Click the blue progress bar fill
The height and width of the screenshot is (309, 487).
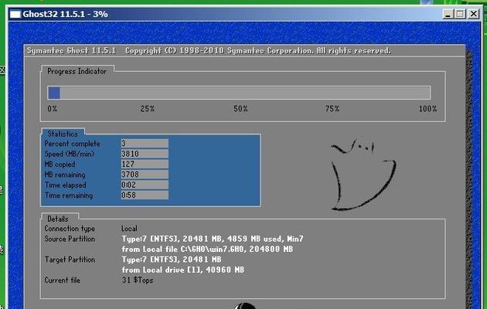pos(54,93)
